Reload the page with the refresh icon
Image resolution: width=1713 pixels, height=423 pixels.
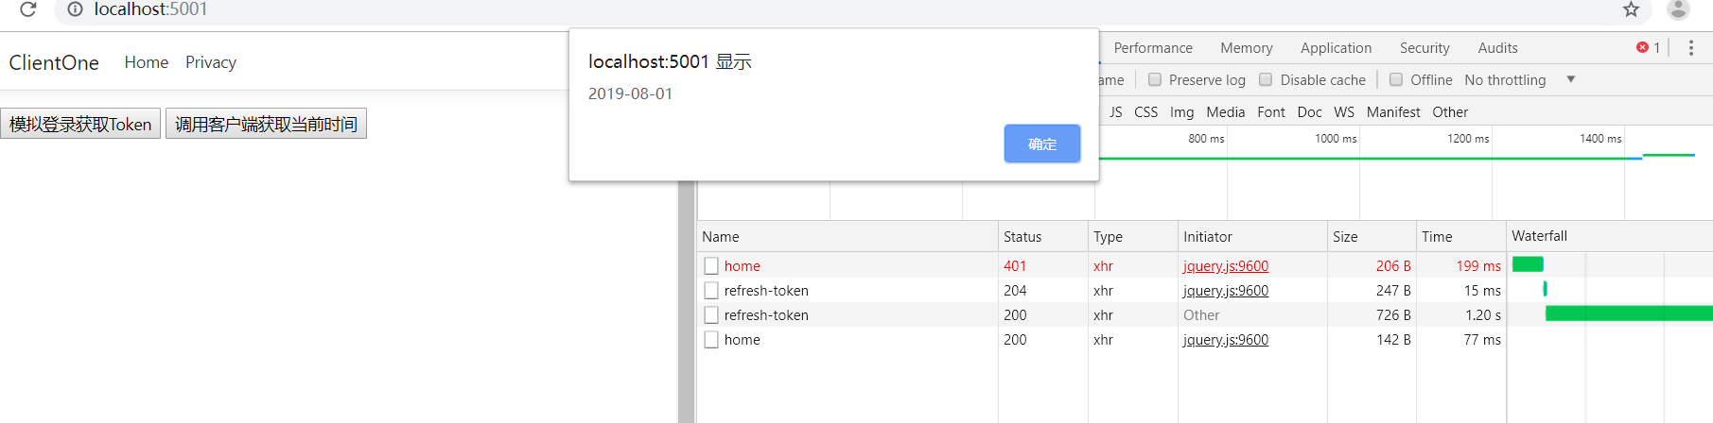(28, 9)
